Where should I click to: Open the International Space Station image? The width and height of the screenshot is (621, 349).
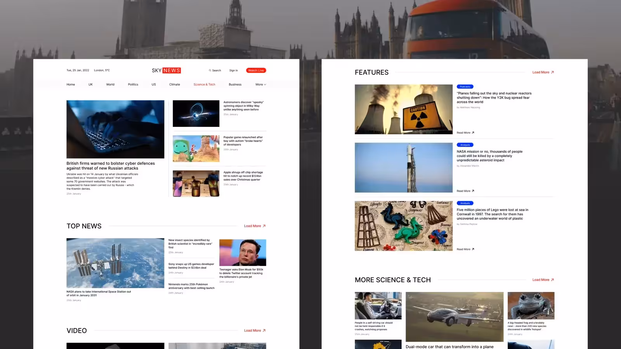pos(115,263)
